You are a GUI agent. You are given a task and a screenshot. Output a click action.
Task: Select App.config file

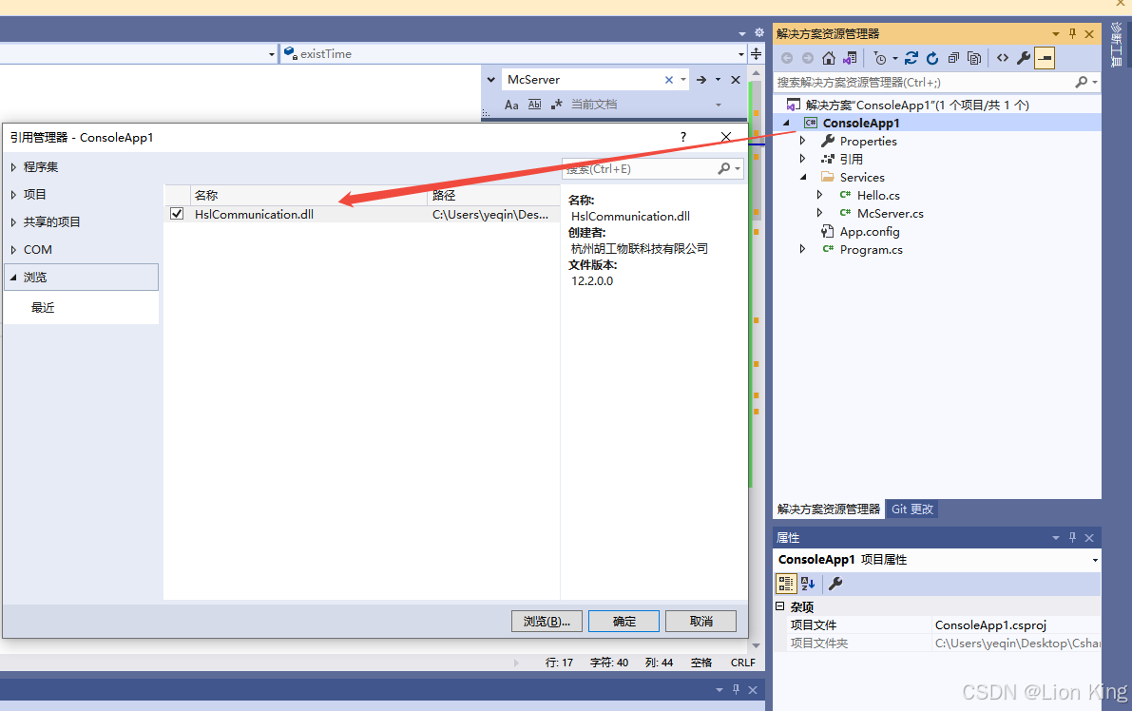pos(870,232)
